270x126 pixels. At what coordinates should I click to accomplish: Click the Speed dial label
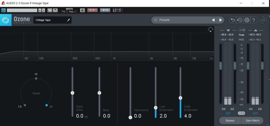pos(36,94)
